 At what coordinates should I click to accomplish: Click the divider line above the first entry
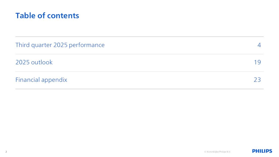pos(139,37)
